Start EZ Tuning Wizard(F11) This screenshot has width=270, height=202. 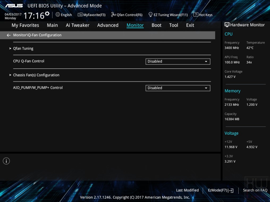click(168, 15)
